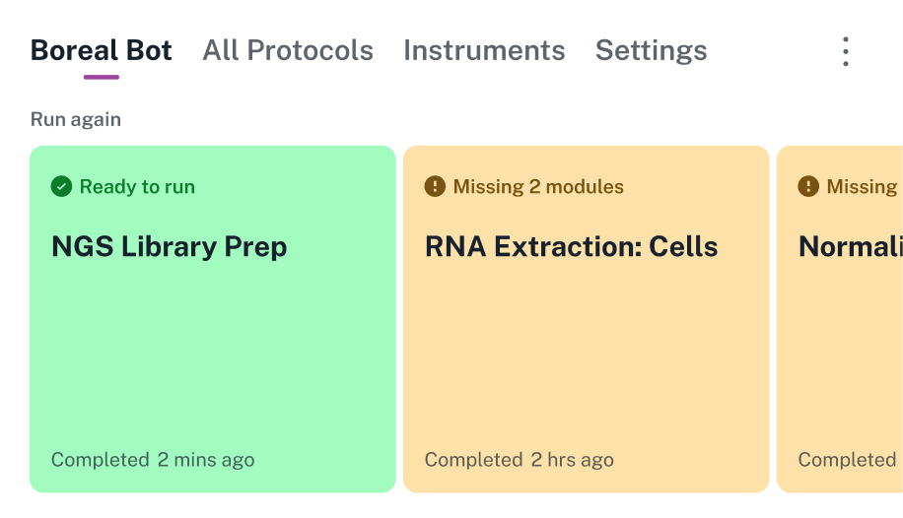Viewport: 903px width, 518px height.
Task: Click Completed 2 mins ago timestamp
Action: click(153, 460)
